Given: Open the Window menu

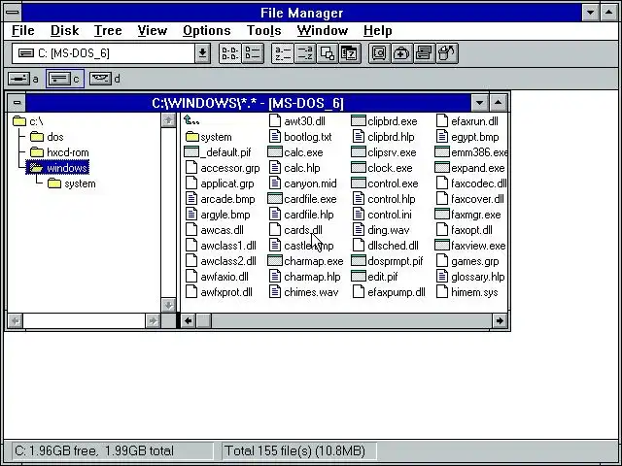Looking at the screenshot, I should (322, 30).
